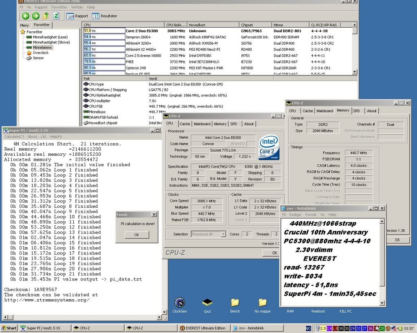Sort by the CL-RCD-RP-RAS column header
417x333 pixels.
tap(325, 25)
